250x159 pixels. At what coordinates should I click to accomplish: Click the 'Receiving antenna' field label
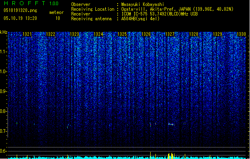coord(91,19)
